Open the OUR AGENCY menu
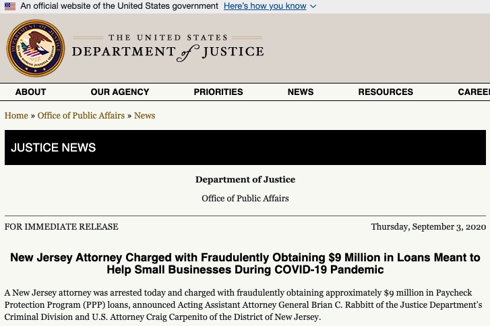 120,92
